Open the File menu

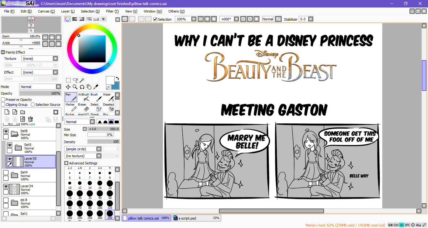[x=9, y=11]
